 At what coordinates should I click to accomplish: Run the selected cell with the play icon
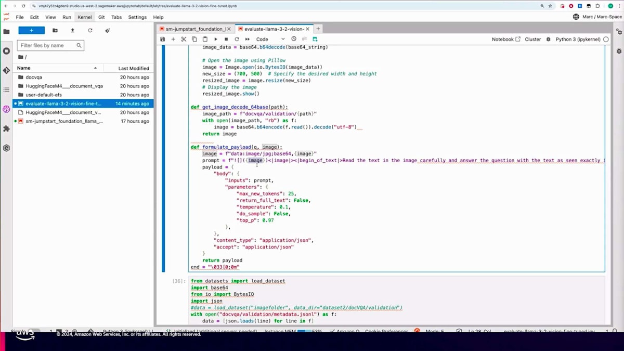[216, 40]
